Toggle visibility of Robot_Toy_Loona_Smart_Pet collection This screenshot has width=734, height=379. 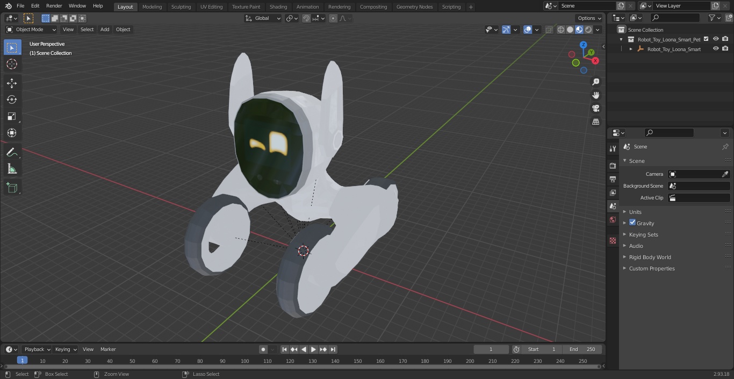[716, 39]
